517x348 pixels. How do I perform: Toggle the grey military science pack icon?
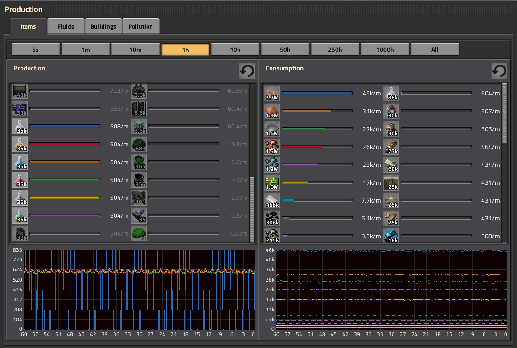(x=20, y=198)
